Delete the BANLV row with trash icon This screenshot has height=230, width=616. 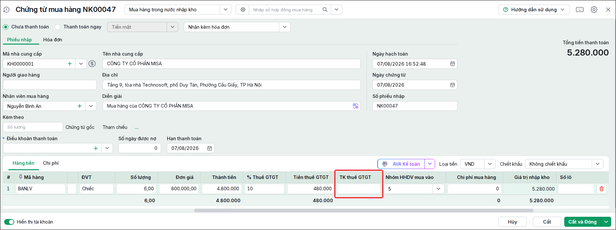pyautogui.click(x=601, y=189)
